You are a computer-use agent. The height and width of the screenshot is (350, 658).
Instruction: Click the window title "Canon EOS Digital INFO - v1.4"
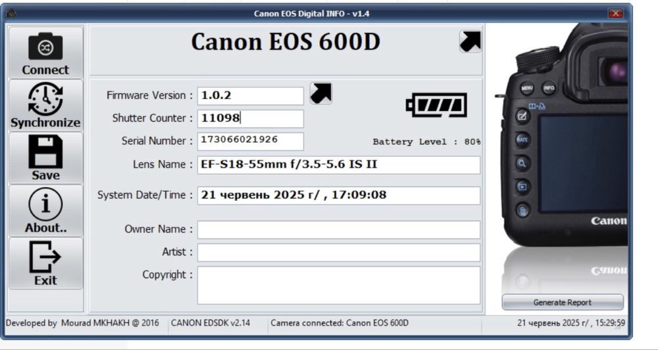click(311, 13)
